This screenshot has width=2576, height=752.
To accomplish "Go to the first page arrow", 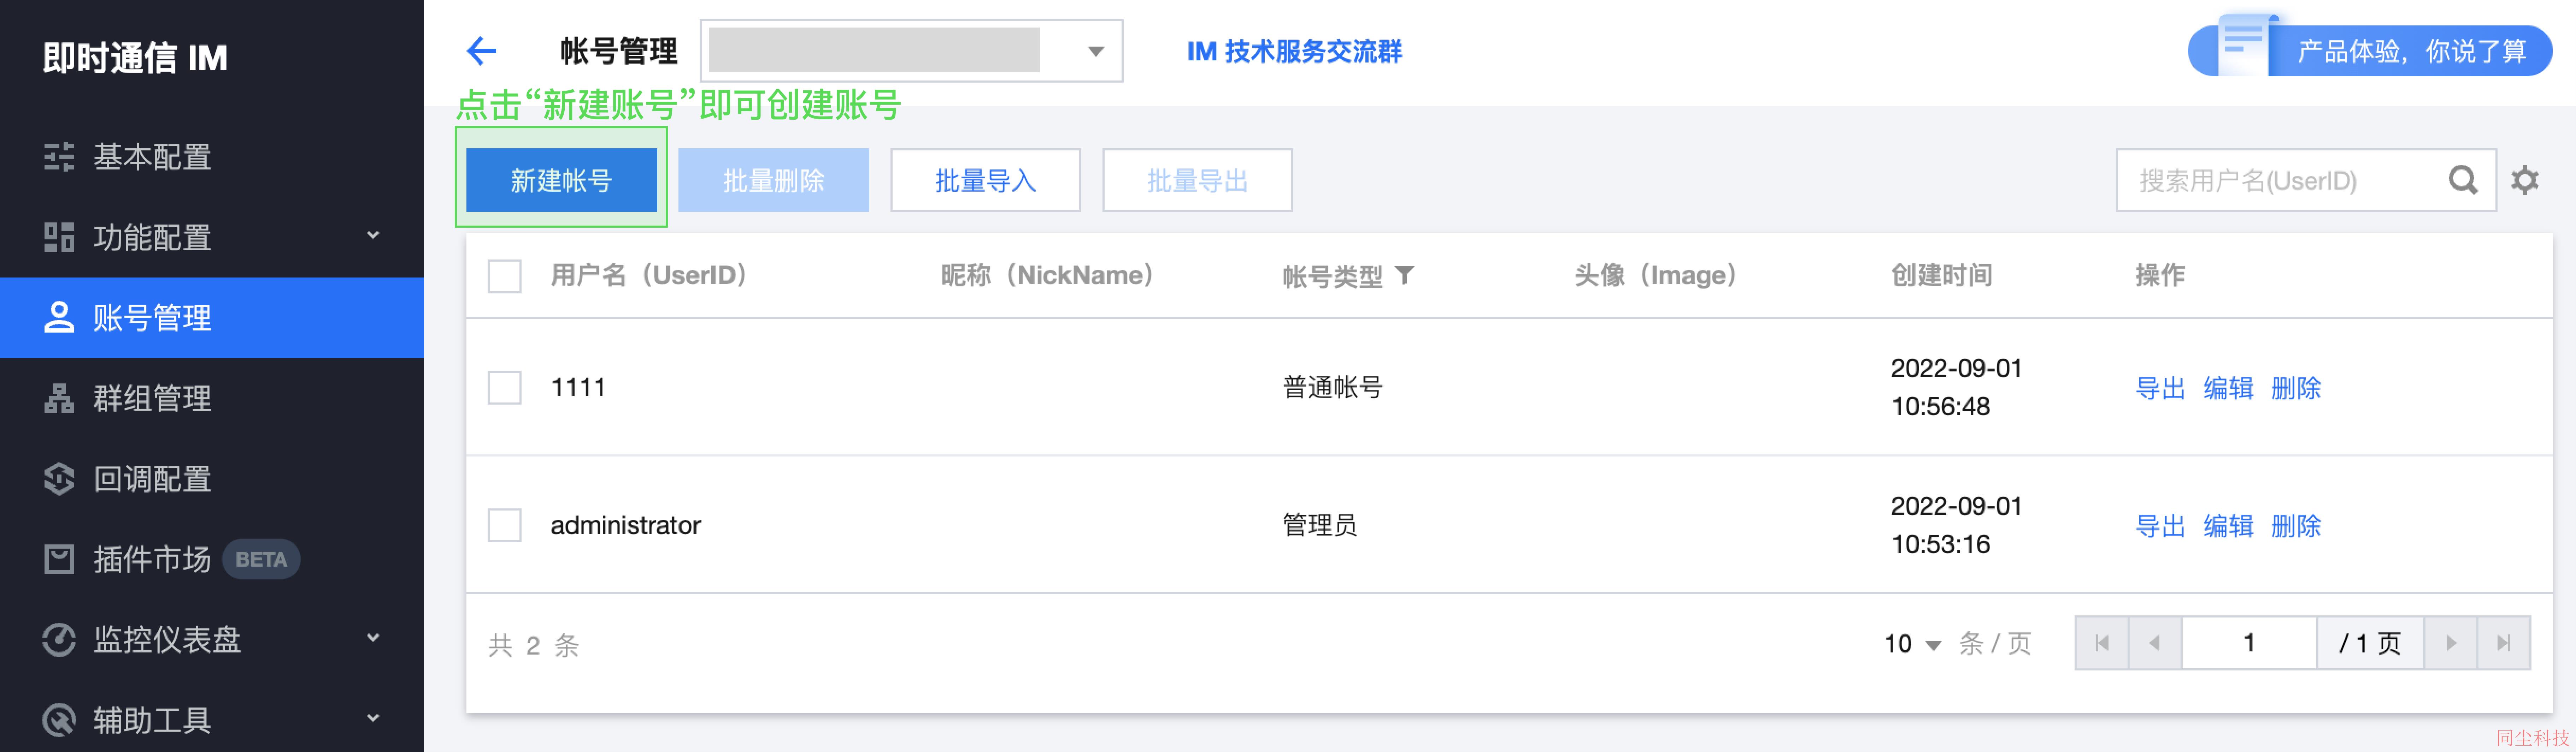I will [x=2102, y=643].
